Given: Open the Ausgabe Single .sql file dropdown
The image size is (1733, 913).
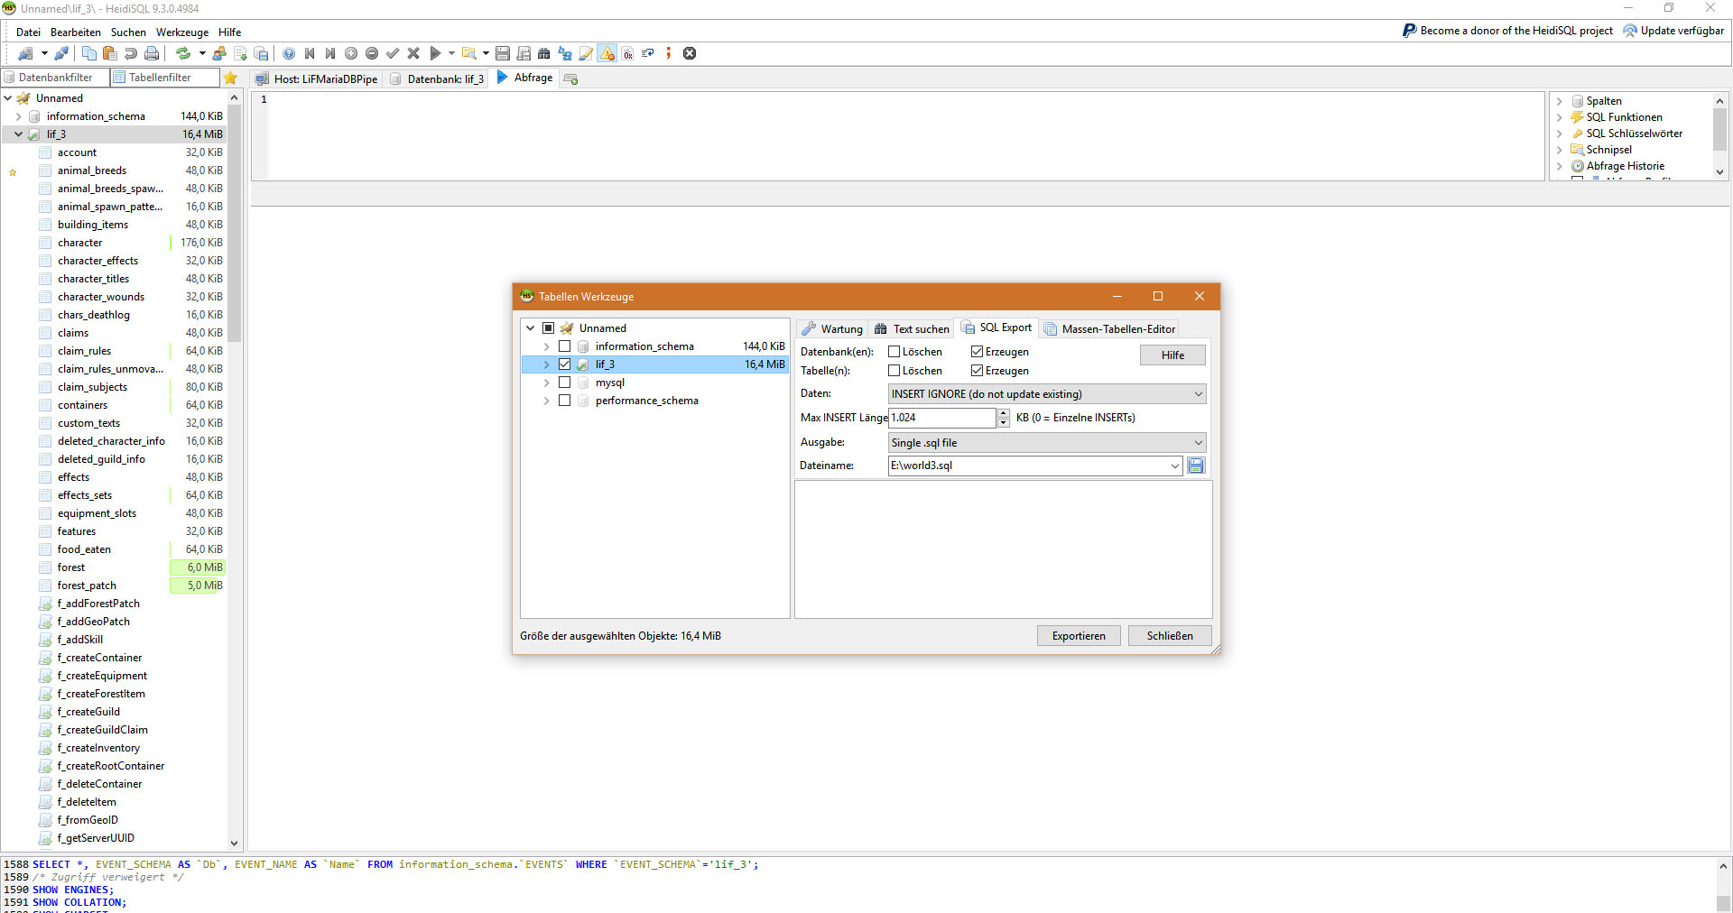Looking at the screenshot, I should coord(1046,443).
